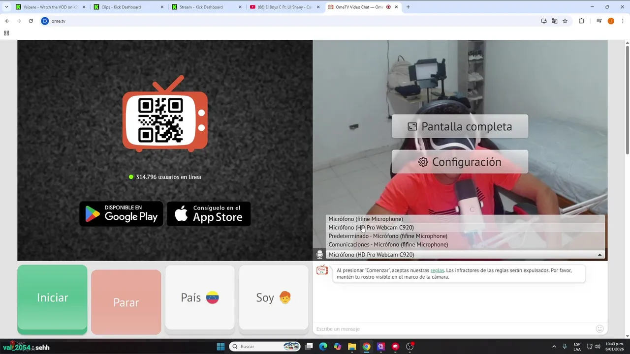The image size is (630, 354).
Task: Click the Pantalla completa button
Action: [x=460, y=126]
